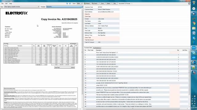The height and width of the screenshot is (110, 197).
Task: Open Google Chrome from the taskbar
Action: 194,23
